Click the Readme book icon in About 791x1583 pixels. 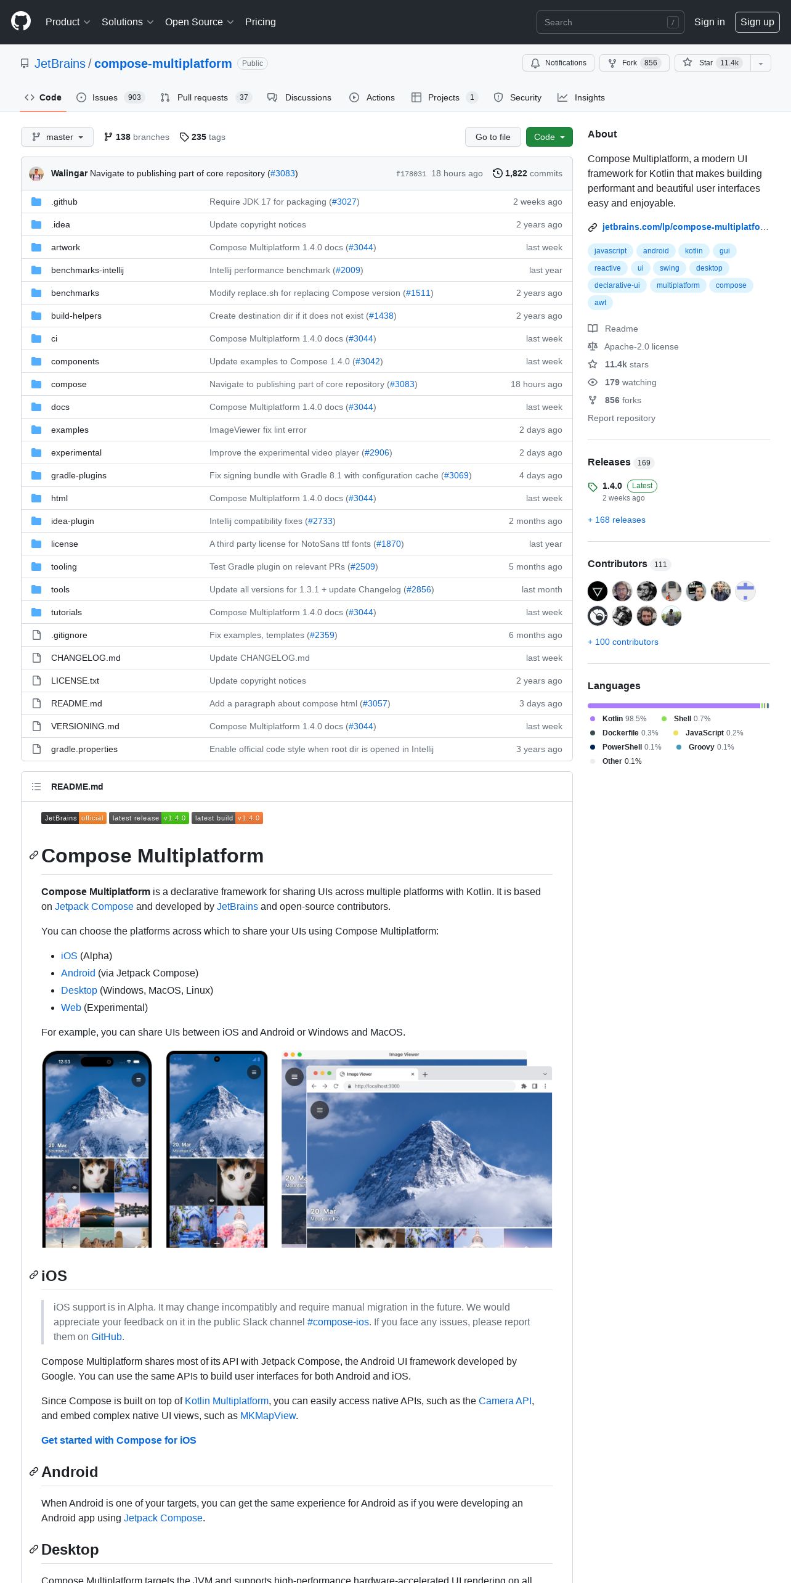click(x=593, y=329)
